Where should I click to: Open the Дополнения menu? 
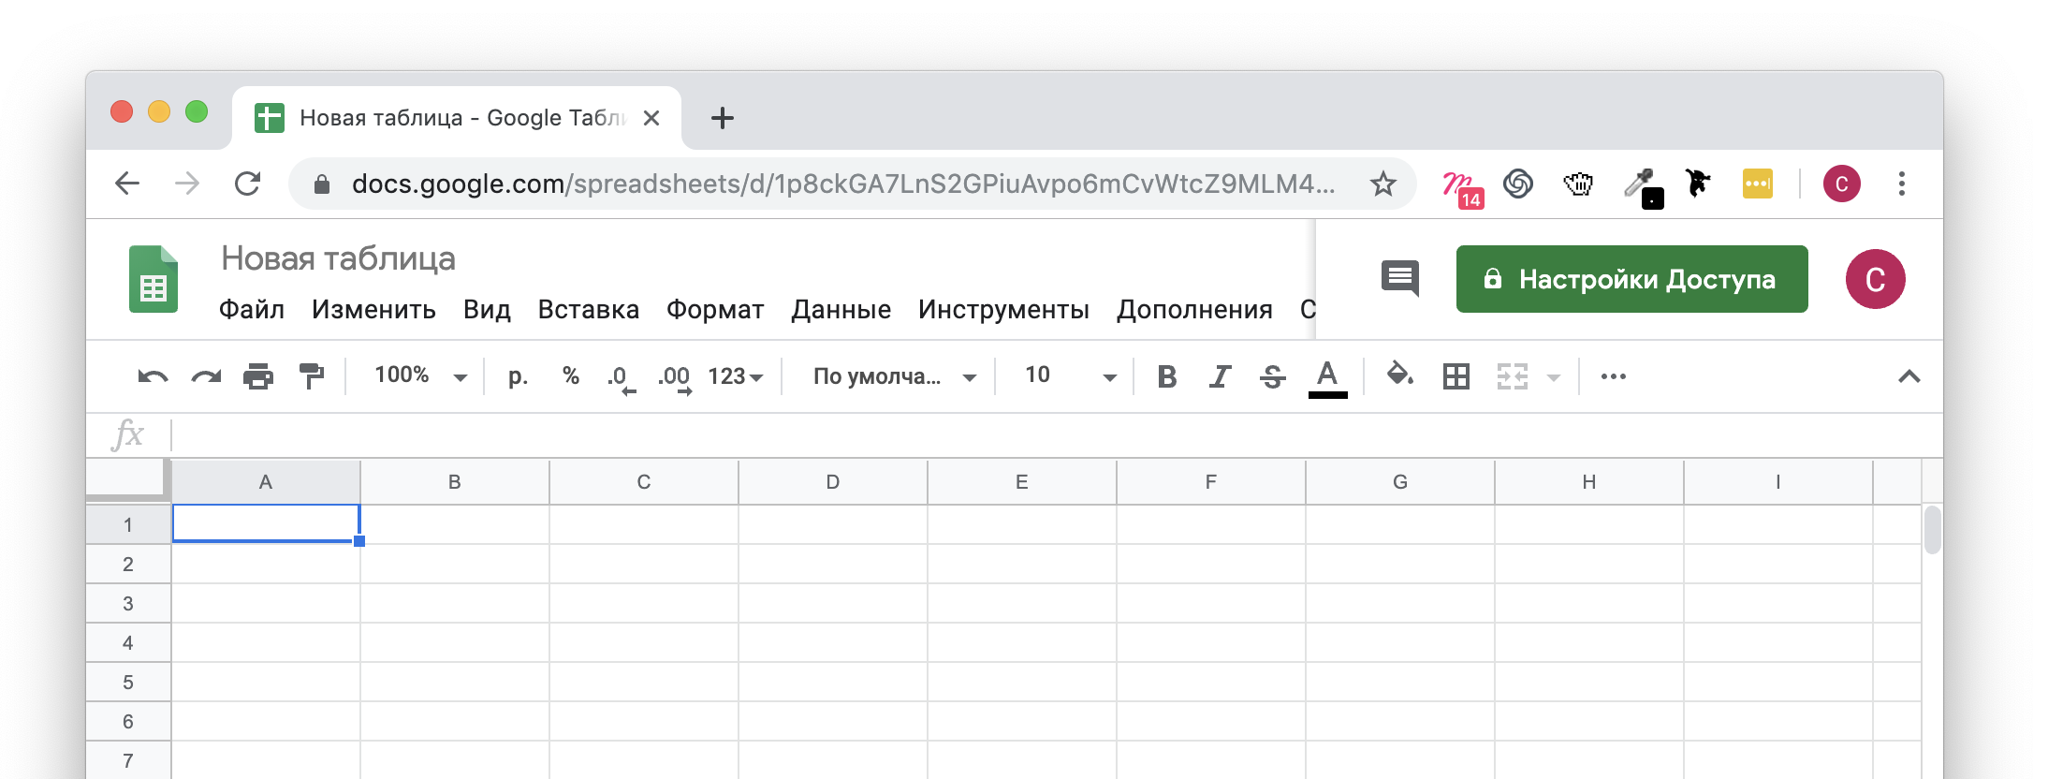(x=1194, y=310)
